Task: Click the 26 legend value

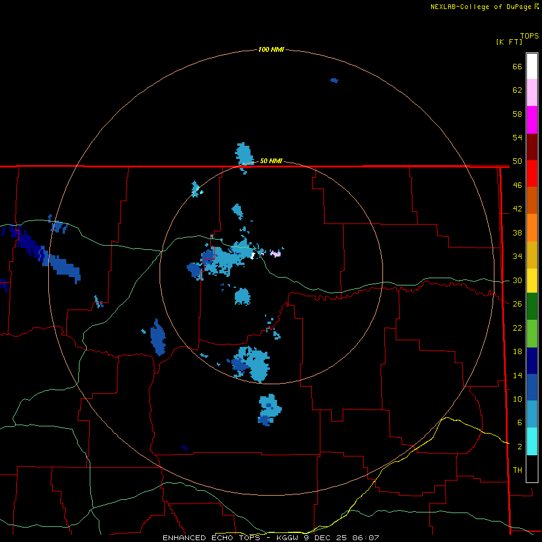Action: [517, 304]
